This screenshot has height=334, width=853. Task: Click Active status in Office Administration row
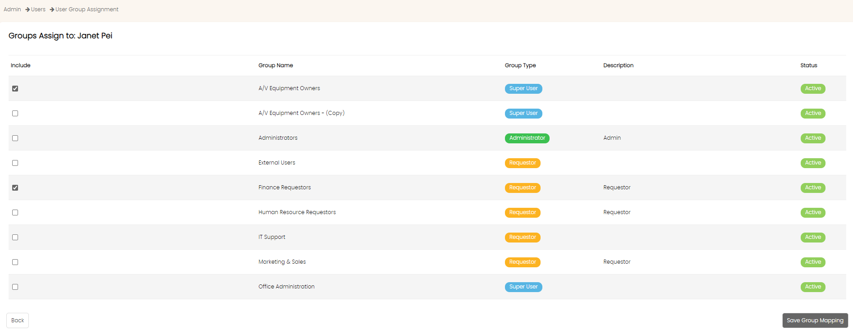pos(813,287)
